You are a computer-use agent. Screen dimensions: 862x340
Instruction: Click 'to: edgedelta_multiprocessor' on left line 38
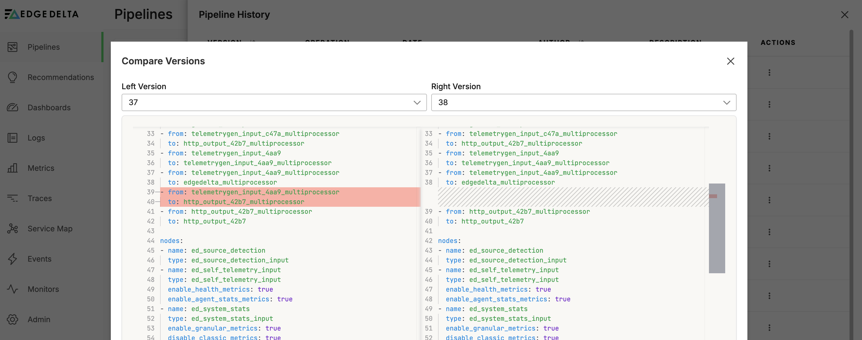(222, 182)
